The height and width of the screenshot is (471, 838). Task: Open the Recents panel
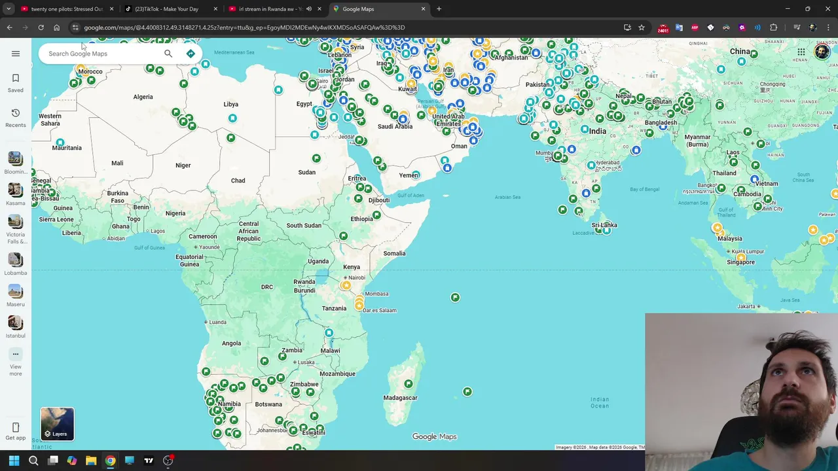pos(16,118)
